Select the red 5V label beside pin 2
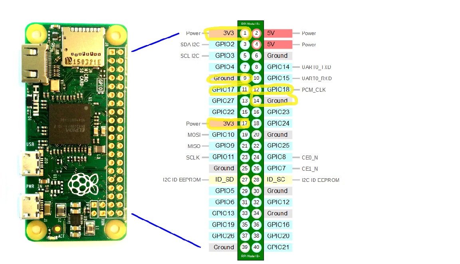 tap(278, 33)
